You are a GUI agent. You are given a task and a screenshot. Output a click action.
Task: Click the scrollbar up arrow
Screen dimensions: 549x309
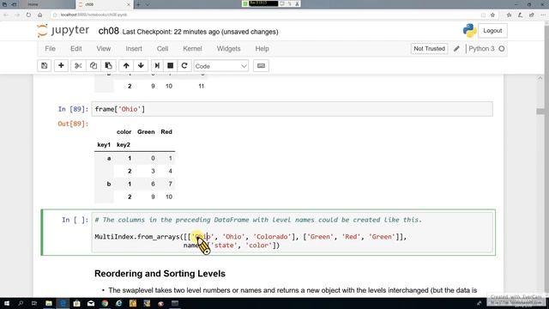point(540,78)
